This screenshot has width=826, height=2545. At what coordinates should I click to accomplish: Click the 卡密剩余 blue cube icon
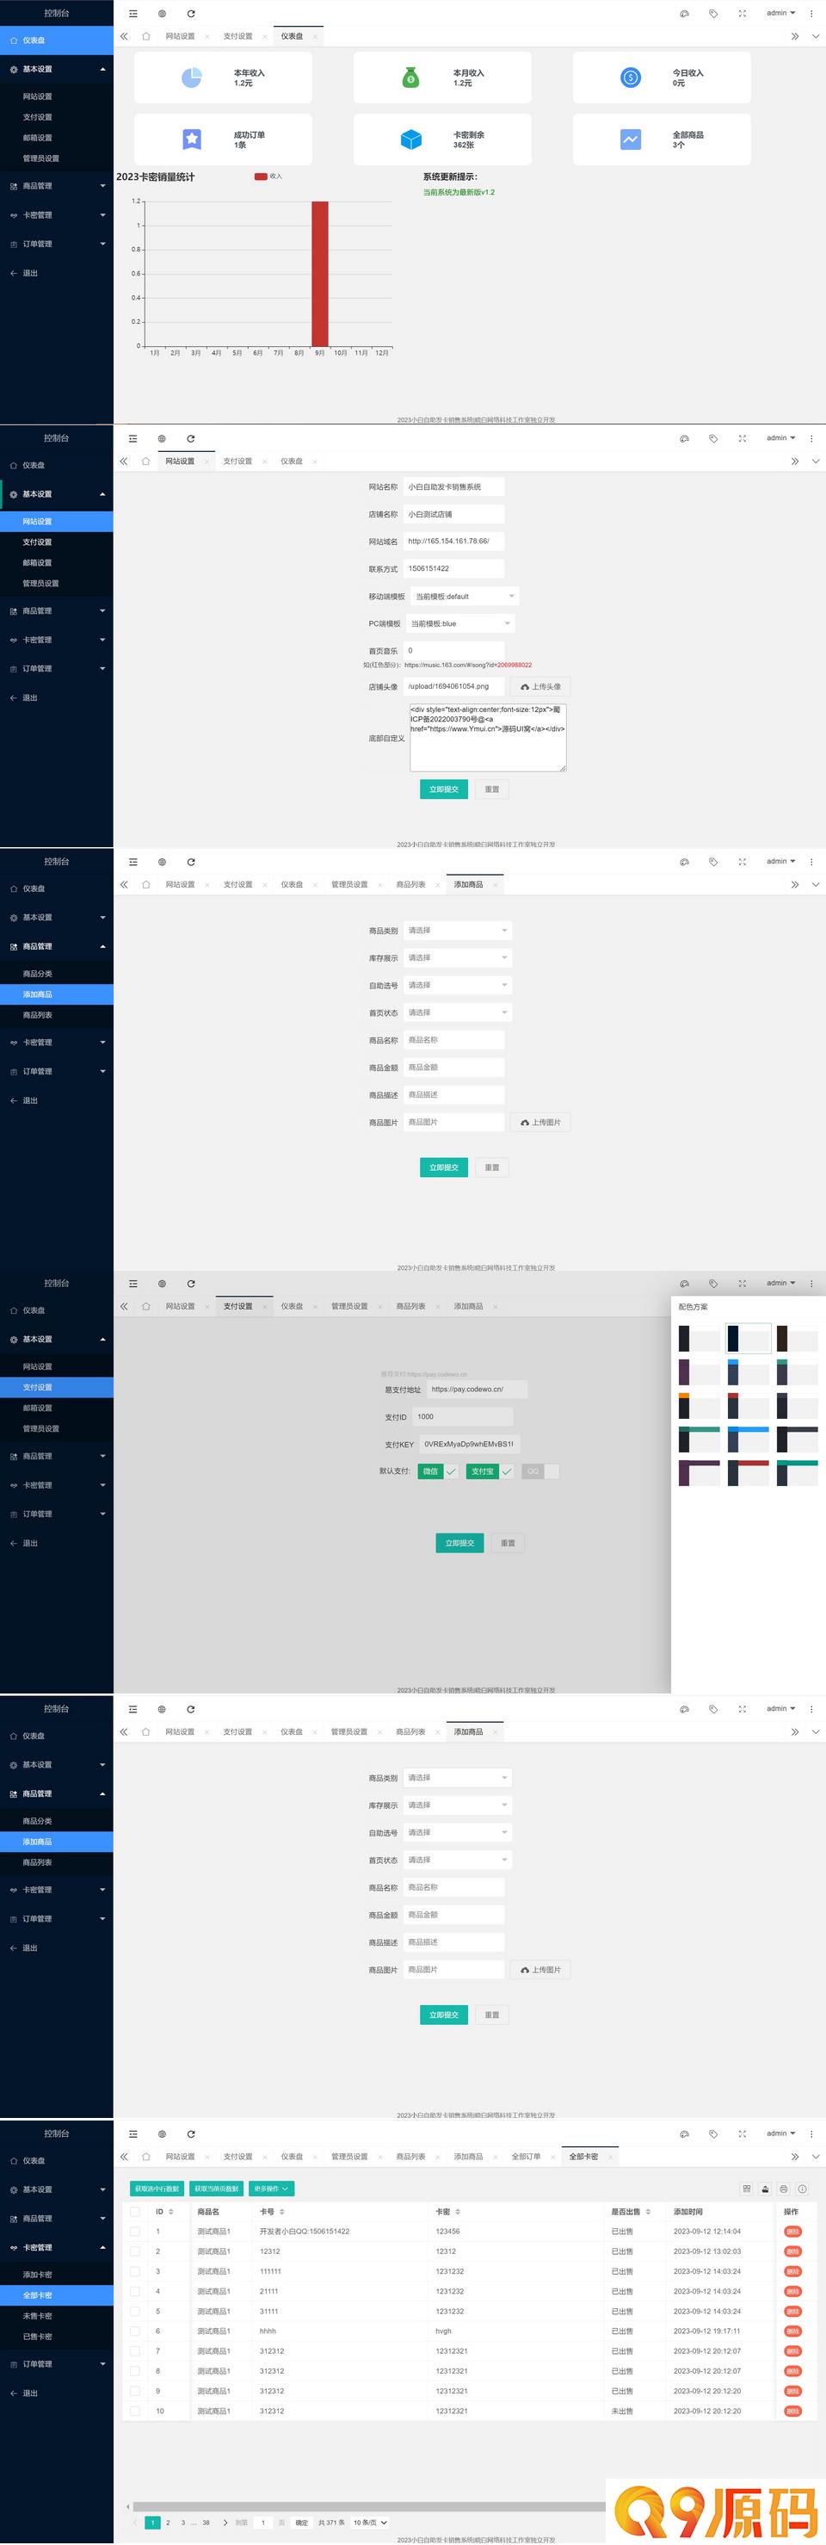tap(410, 139)
